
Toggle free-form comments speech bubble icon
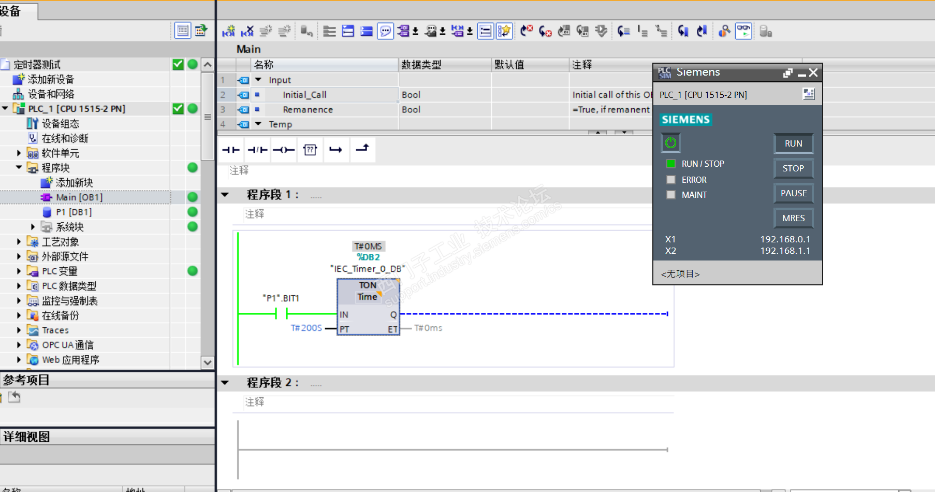click(385, 31)
